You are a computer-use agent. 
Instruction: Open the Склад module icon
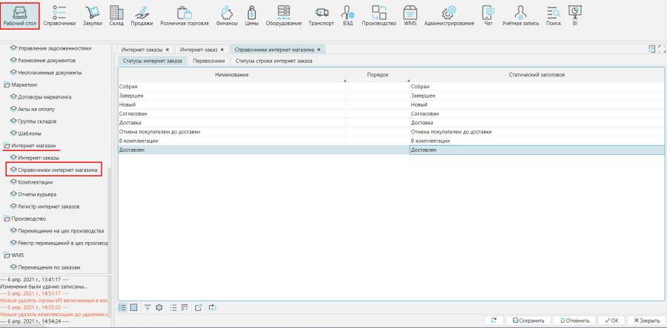(x=116, y=16)
